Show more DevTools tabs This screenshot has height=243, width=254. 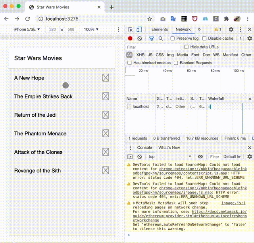[199, 29]
